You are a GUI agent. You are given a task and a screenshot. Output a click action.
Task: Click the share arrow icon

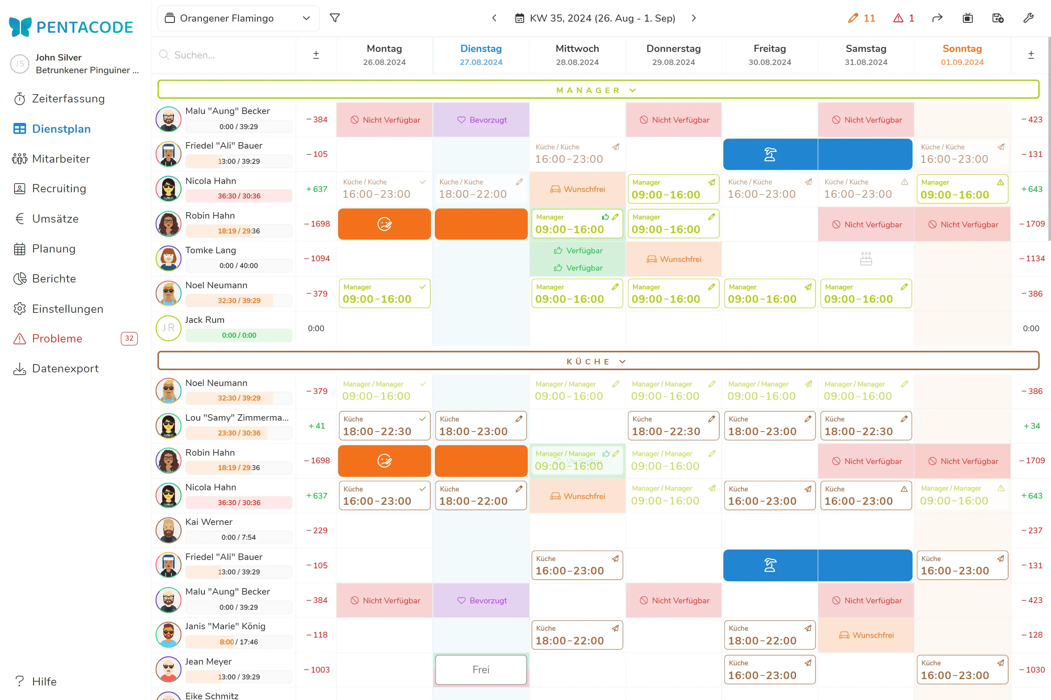click(937, 18)
